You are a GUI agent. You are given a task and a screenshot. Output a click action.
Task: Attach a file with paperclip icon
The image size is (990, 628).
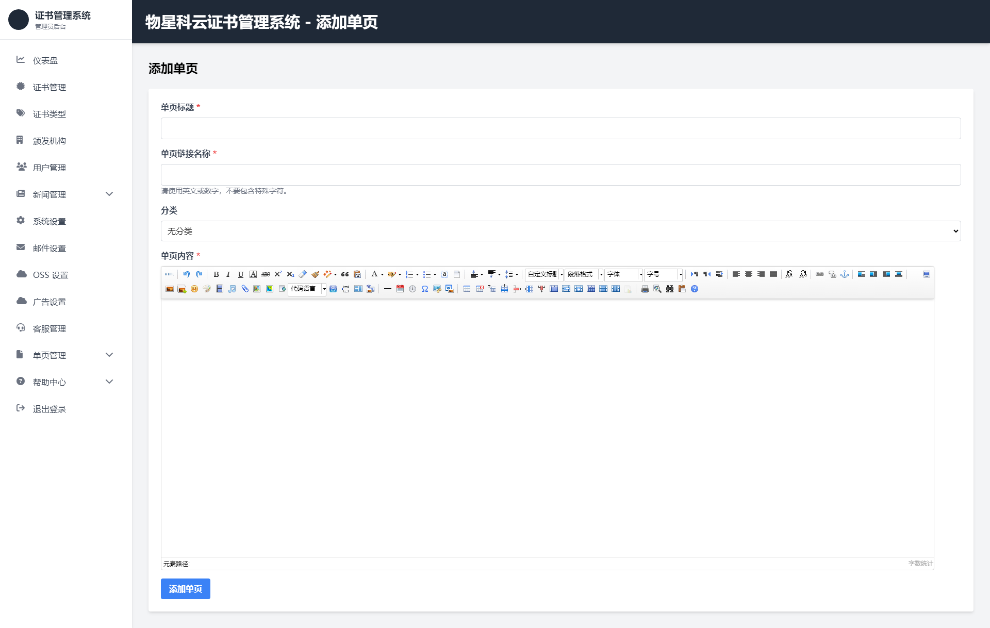tap(245, 289)
